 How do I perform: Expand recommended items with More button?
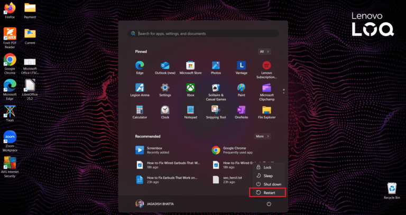tap(262, 136)
